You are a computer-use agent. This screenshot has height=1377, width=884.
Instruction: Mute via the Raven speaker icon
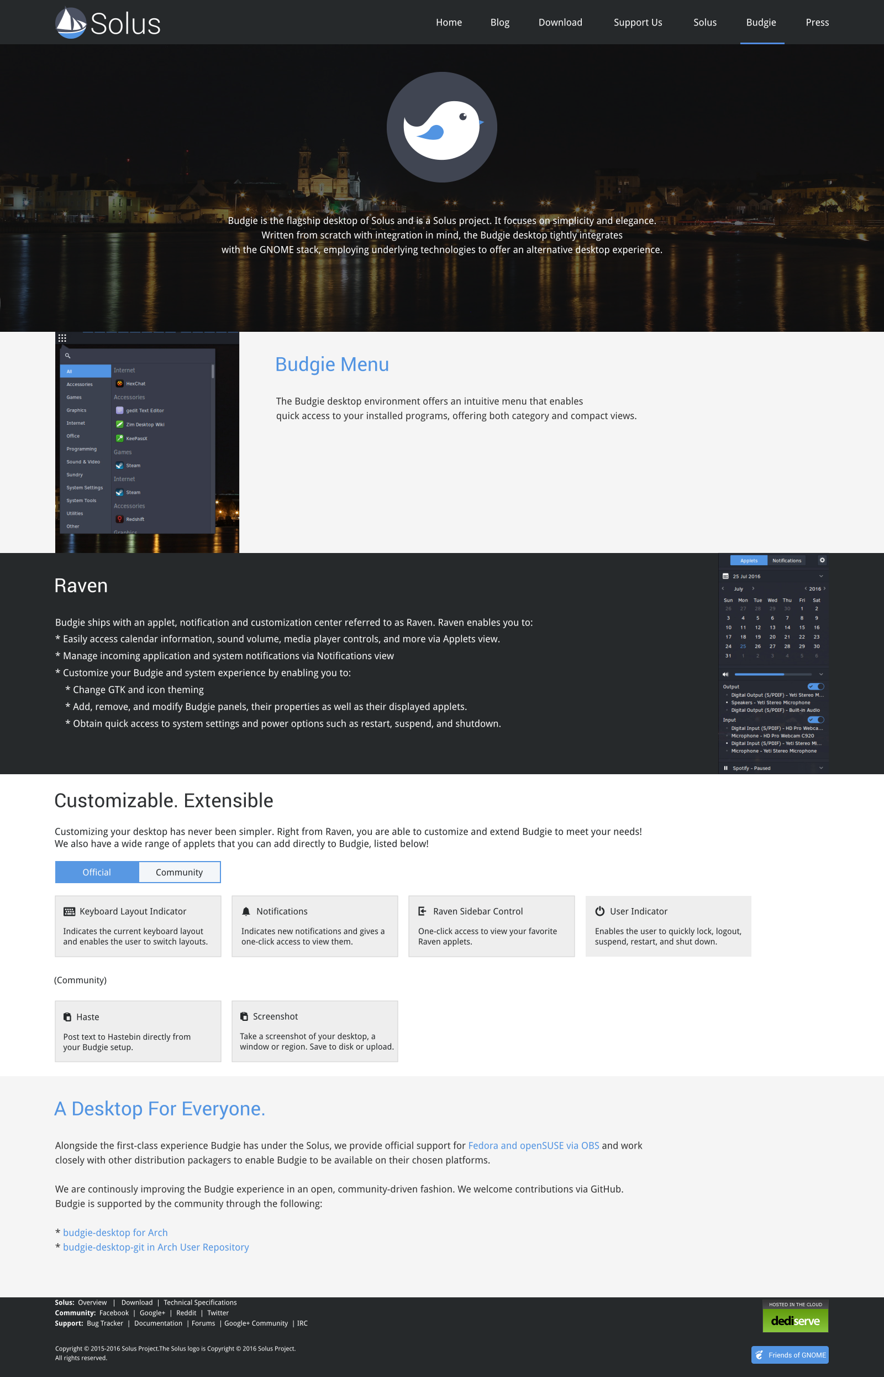725,675
